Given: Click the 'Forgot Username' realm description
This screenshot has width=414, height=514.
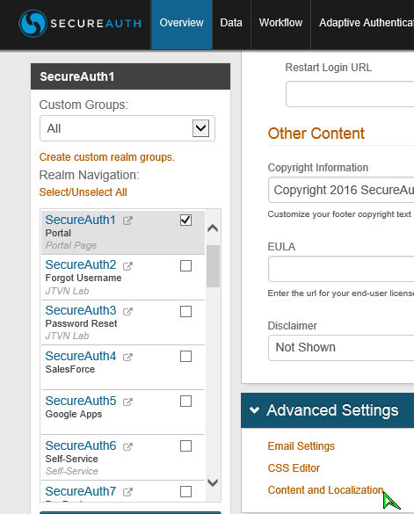Looking at the screenshot, I should [x=84, y=278].
